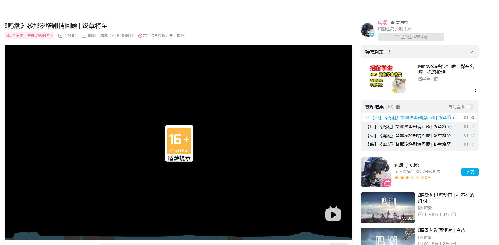The width and height of the screenshot is (499, 245).
Task: Select the 【韩】 episode in 视频选集
Action: click(420, 144)
